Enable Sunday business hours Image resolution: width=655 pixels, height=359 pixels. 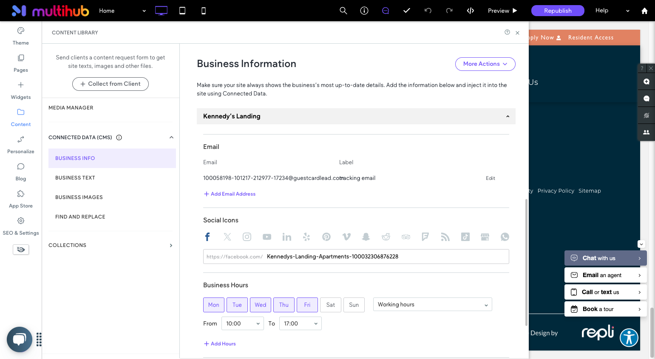(x=354, y=305)
